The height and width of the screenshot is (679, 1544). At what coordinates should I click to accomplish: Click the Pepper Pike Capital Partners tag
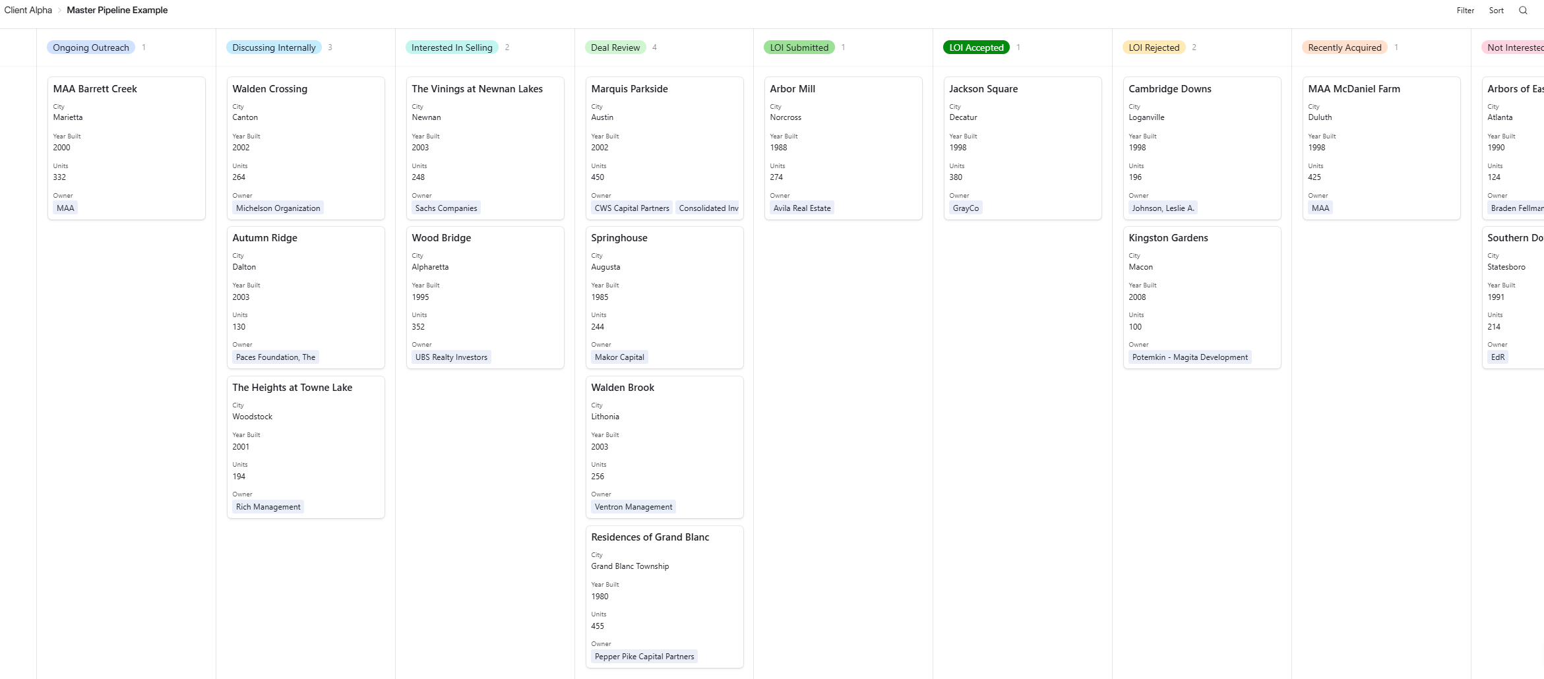tap(644, 656)
